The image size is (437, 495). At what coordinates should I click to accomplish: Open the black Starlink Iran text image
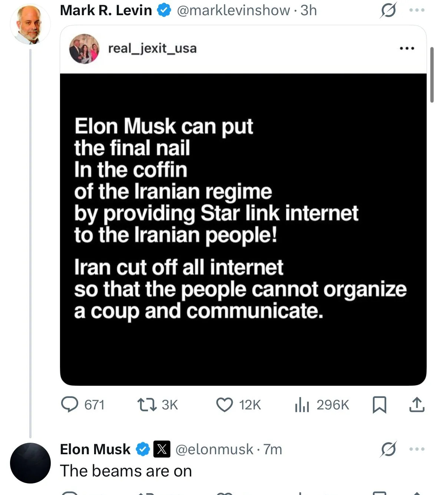click(x=243, y=229)
